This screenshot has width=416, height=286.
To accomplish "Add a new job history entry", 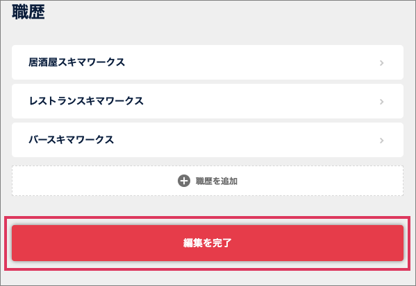I will [208, 181].
